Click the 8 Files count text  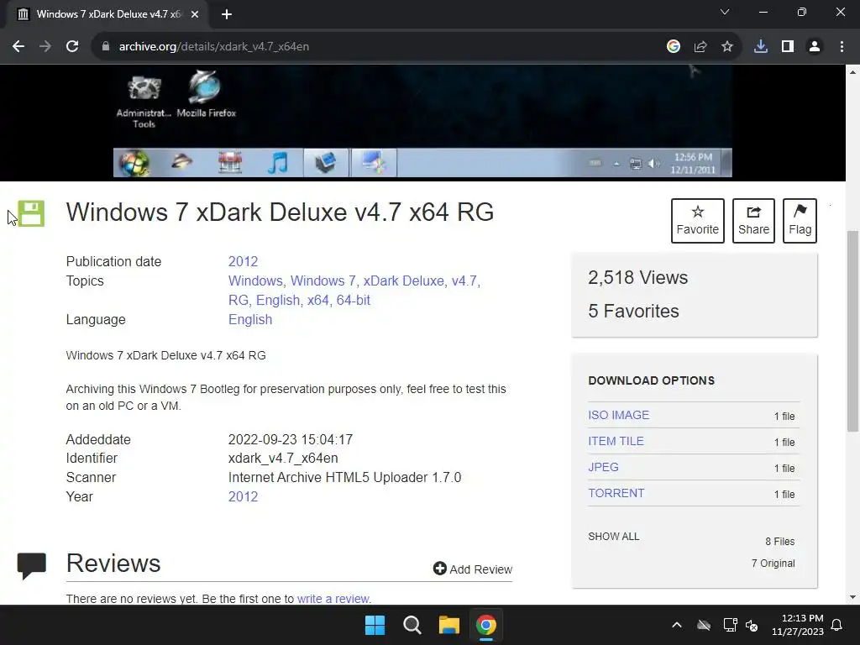coord(780,542)
